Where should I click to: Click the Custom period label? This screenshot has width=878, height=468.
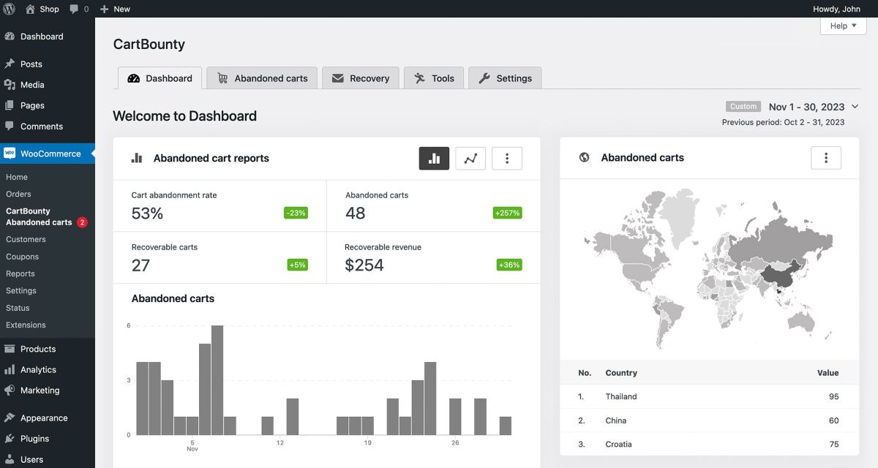coord(743,107)
